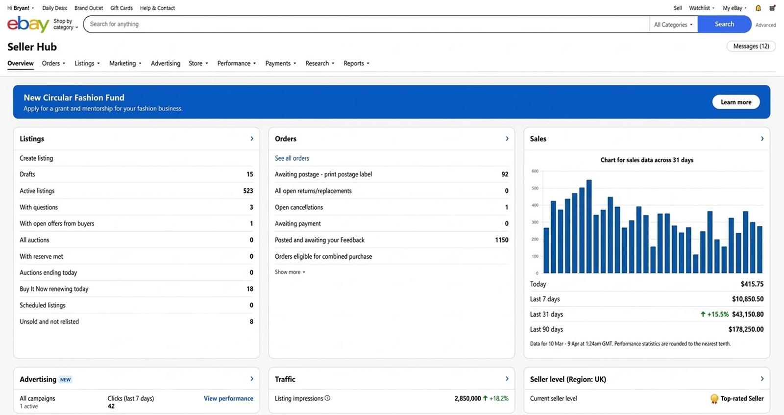The image size is (784, 415).
Task: Open the See all orders link
Action: pos(292,158)
